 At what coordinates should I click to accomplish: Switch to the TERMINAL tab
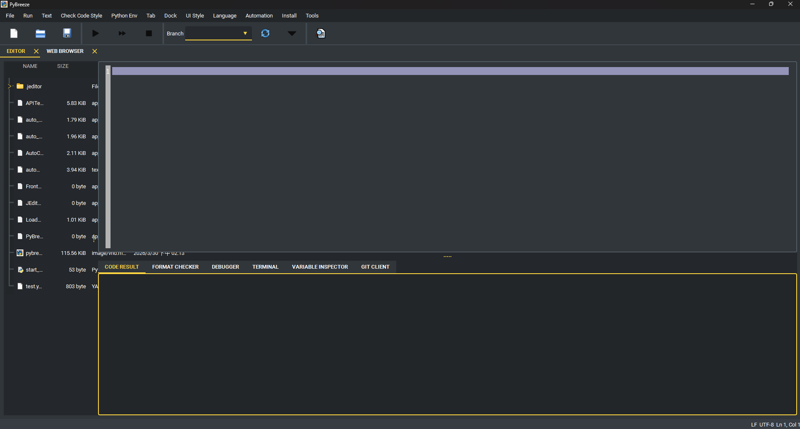(265, 267)
